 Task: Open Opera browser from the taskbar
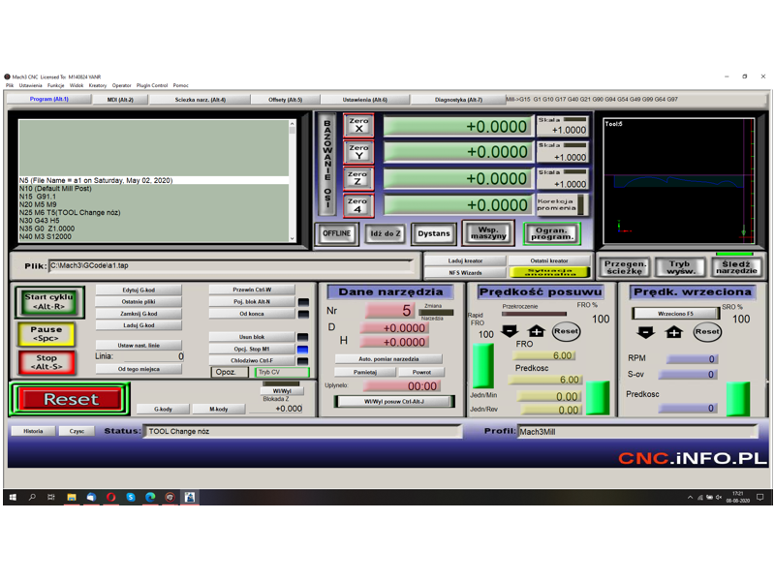(111, 497)
